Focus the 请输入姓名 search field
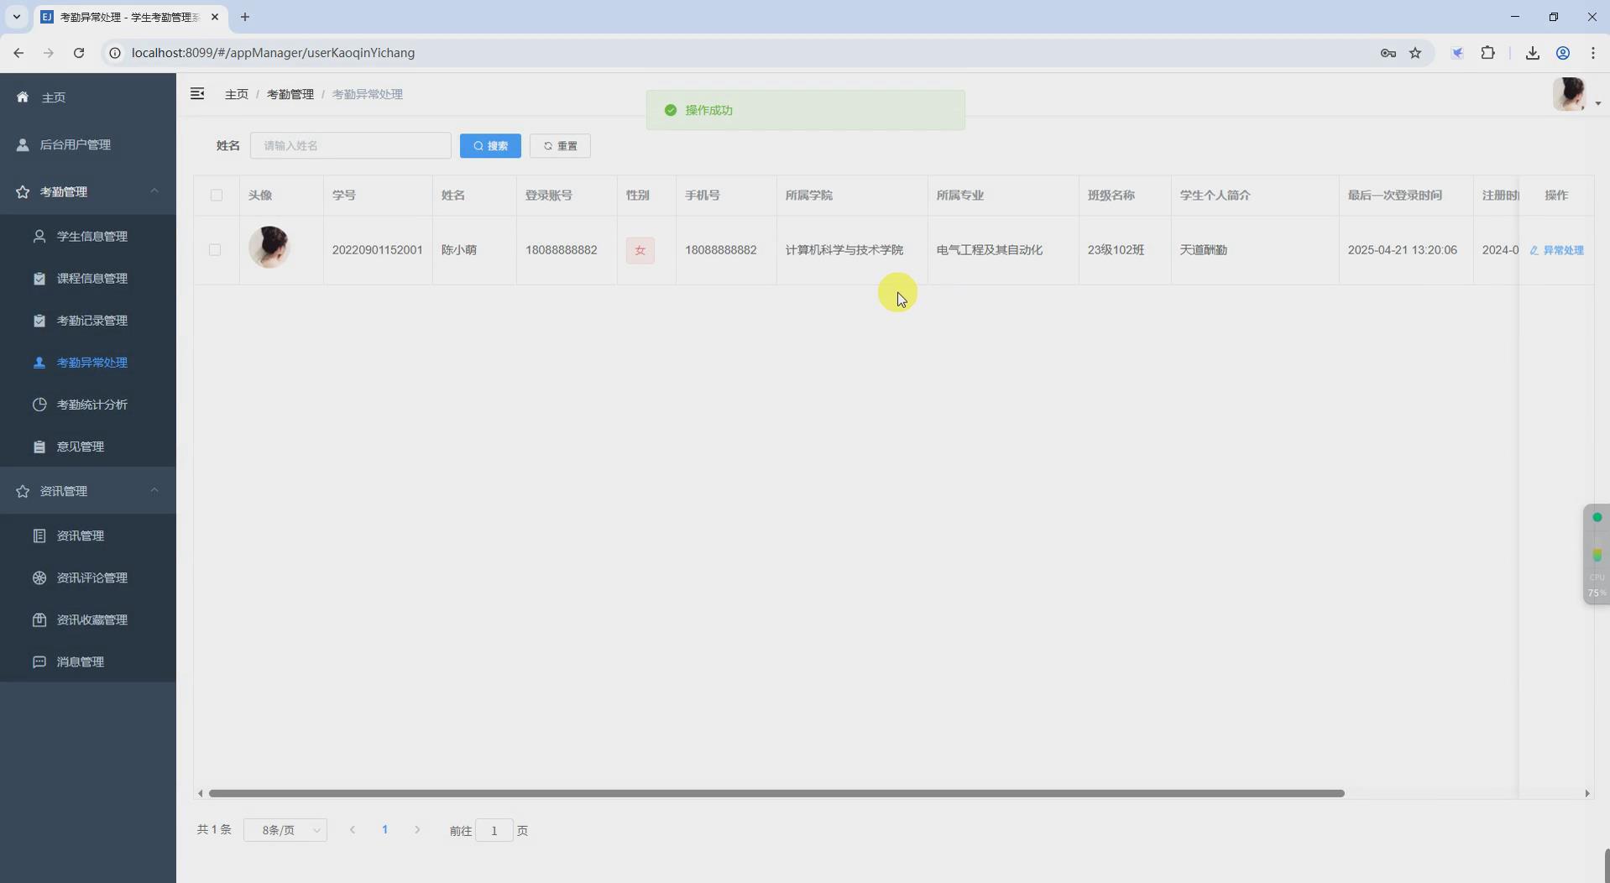 tap(351, 145)
